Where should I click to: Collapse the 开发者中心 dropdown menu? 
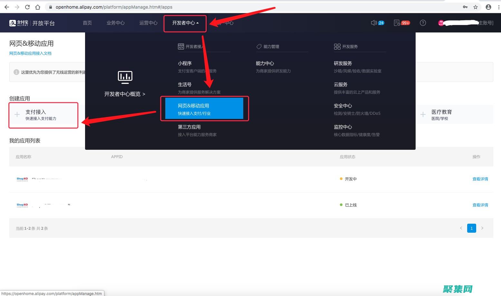point(185,23)
